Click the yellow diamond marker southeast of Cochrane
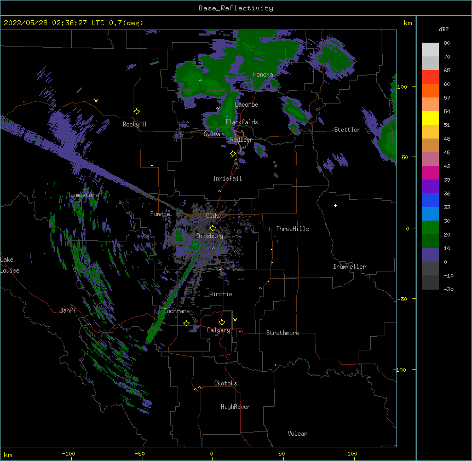 tap(186, 323)
